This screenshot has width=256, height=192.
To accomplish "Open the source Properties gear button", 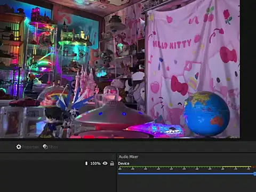I will 27,147.
